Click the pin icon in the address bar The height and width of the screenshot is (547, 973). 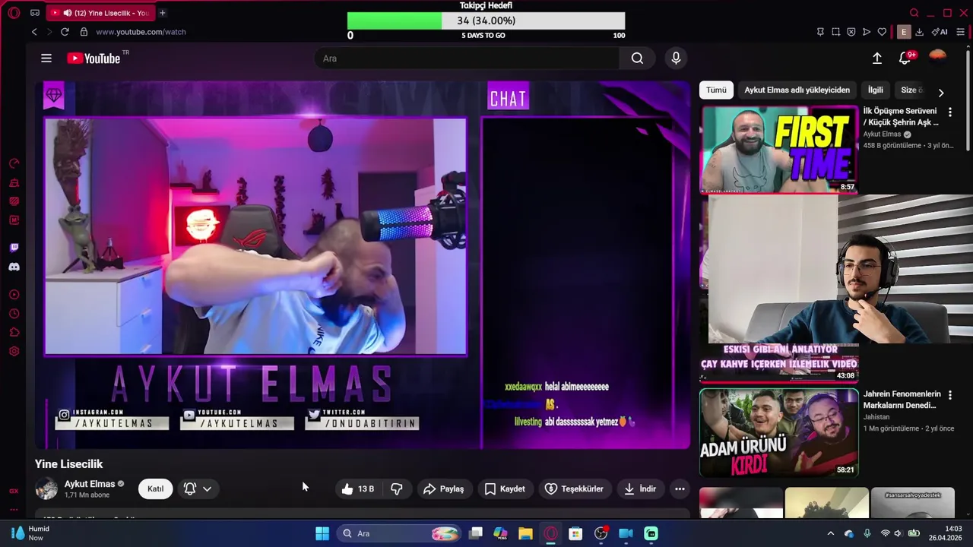pyautogui.click(x=820, y=32)
